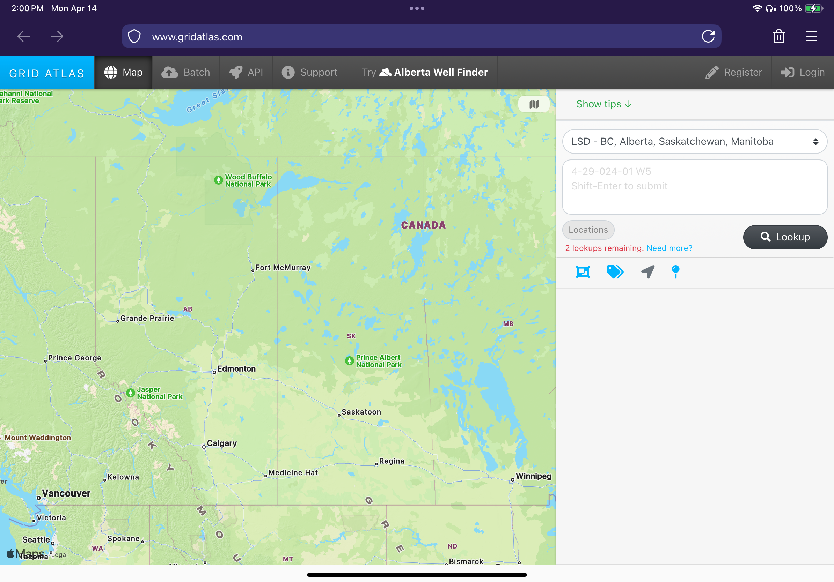Click the Seattle label on the map

[x=36, y=539]
